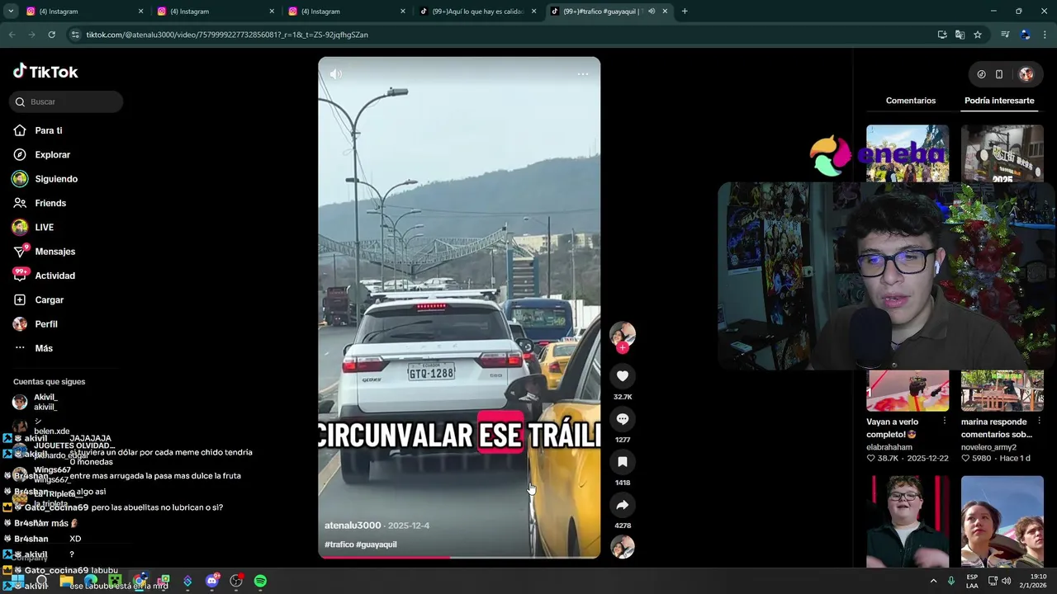Open Akivil_ followed account

tap(45, 402)
